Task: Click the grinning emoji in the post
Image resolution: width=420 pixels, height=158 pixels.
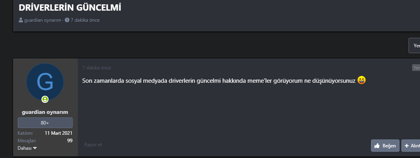Action: (362, 80)
